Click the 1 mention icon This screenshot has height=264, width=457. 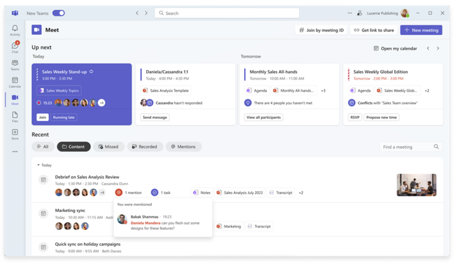[119, 193]
